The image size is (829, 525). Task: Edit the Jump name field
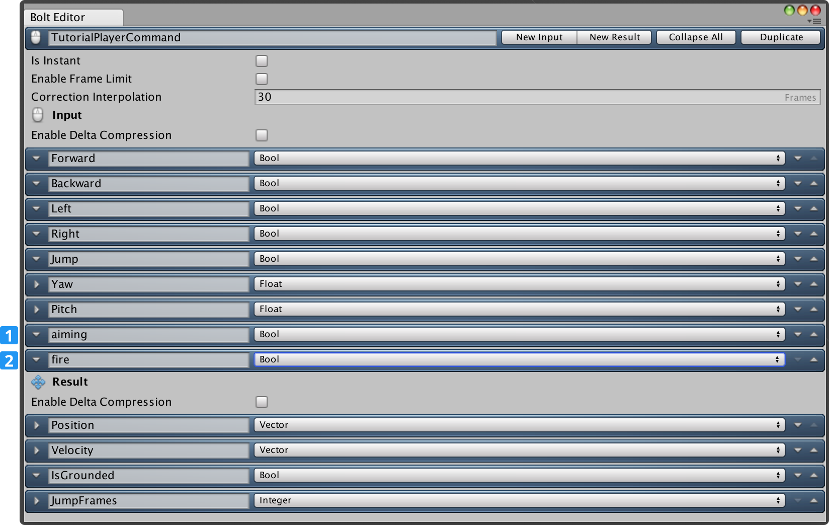coord(149,259)
